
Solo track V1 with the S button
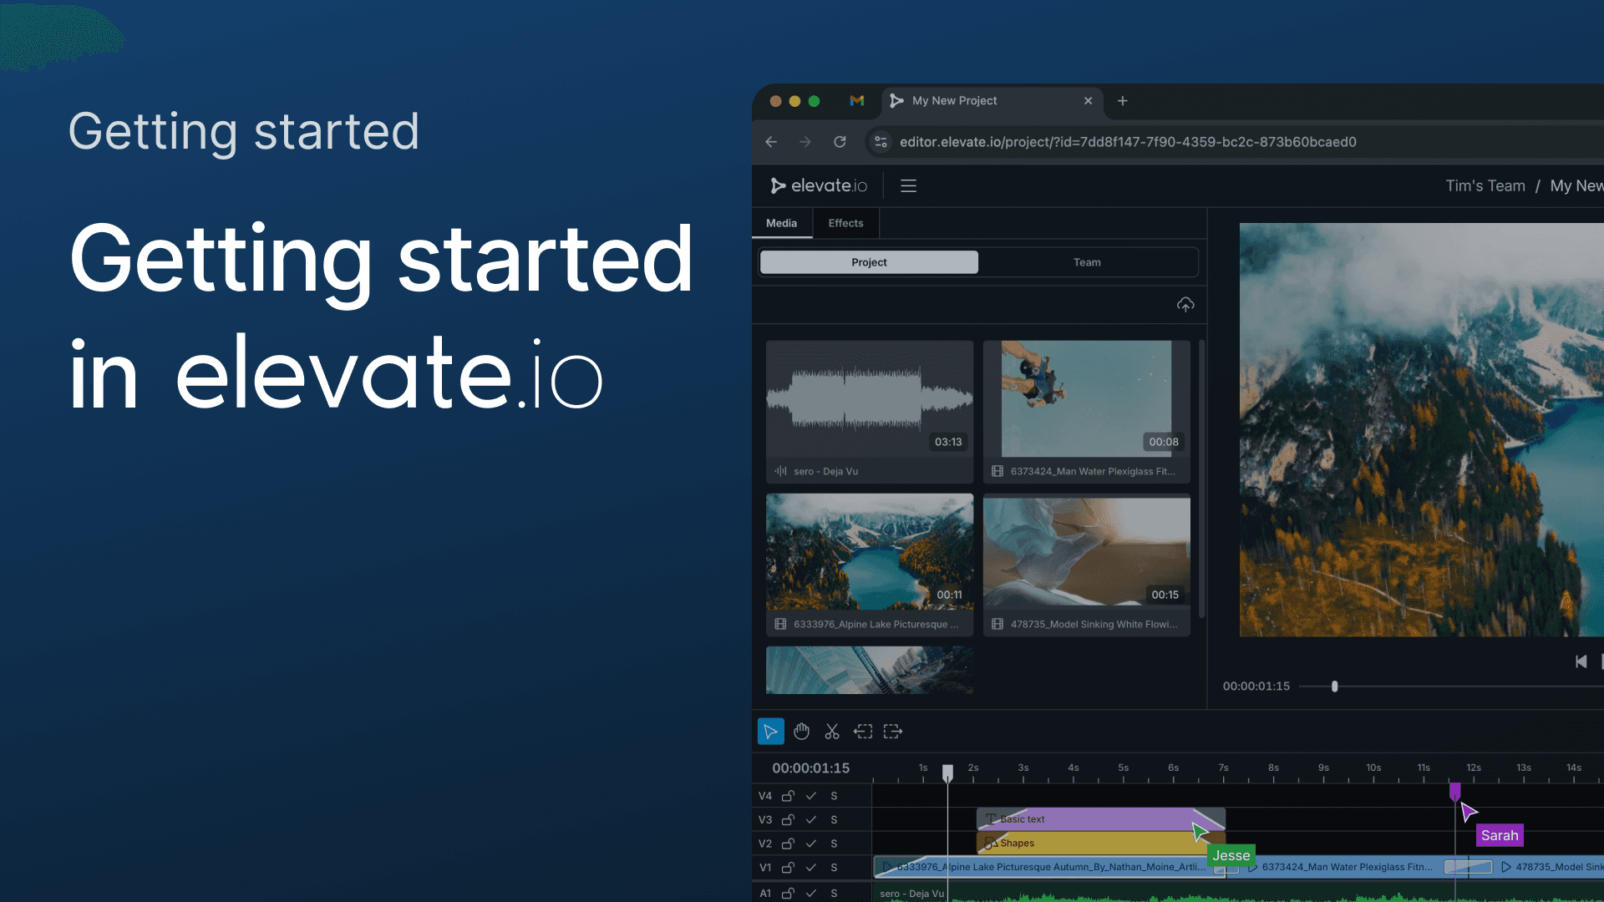pyautogui.click(x=834, y=868)
